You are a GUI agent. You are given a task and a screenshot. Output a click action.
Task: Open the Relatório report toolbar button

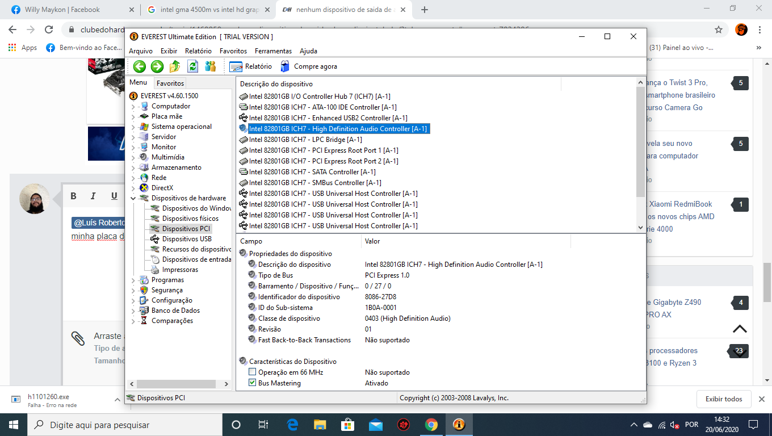click(251, 66)
